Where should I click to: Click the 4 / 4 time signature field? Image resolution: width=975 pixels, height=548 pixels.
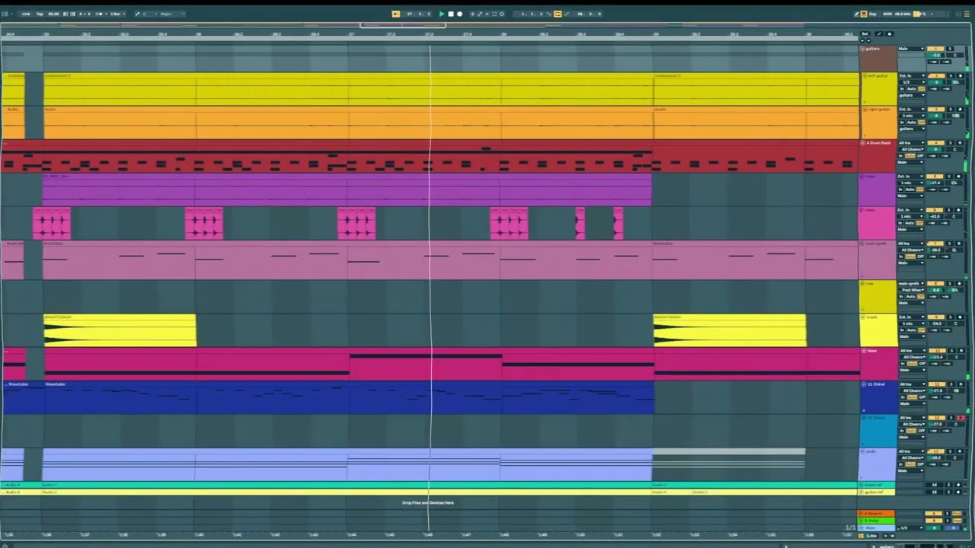pos(85,14)
